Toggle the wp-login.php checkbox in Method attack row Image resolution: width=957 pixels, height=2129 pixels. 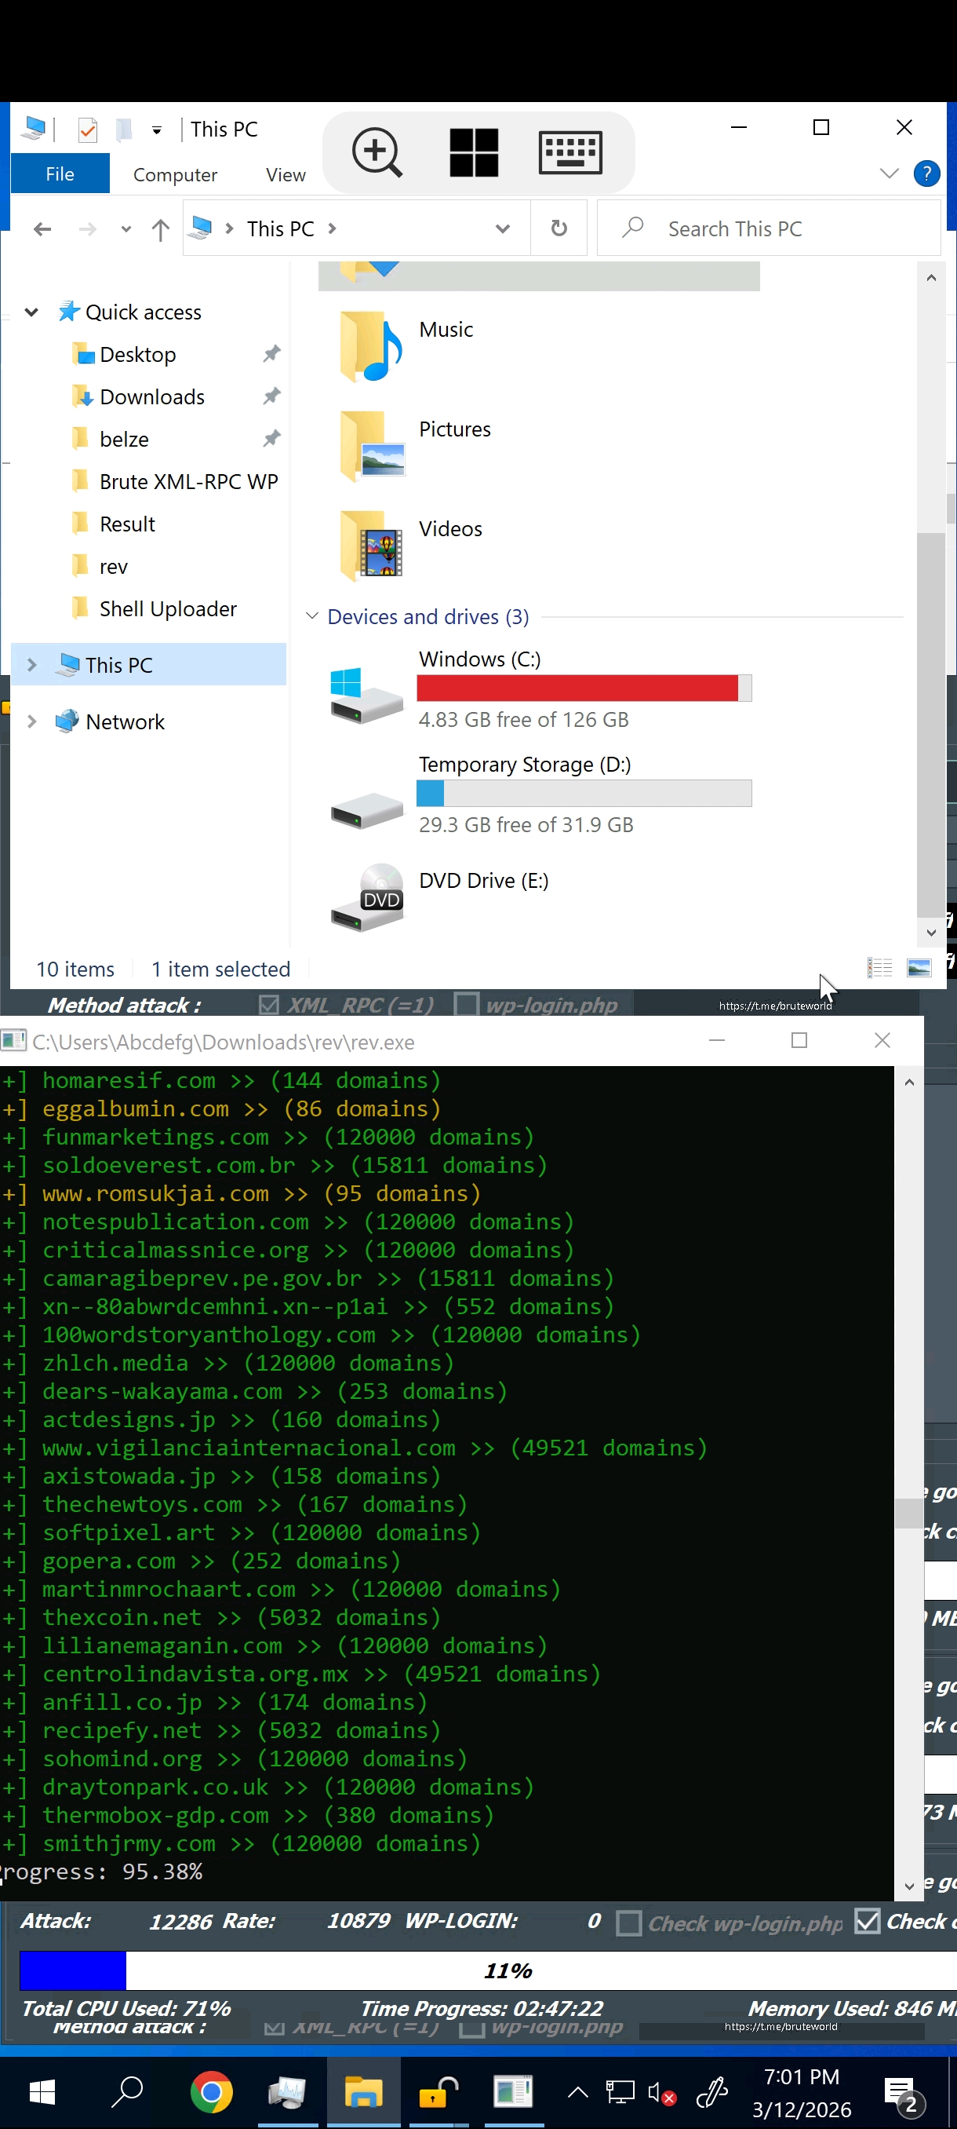[467, 1005]
